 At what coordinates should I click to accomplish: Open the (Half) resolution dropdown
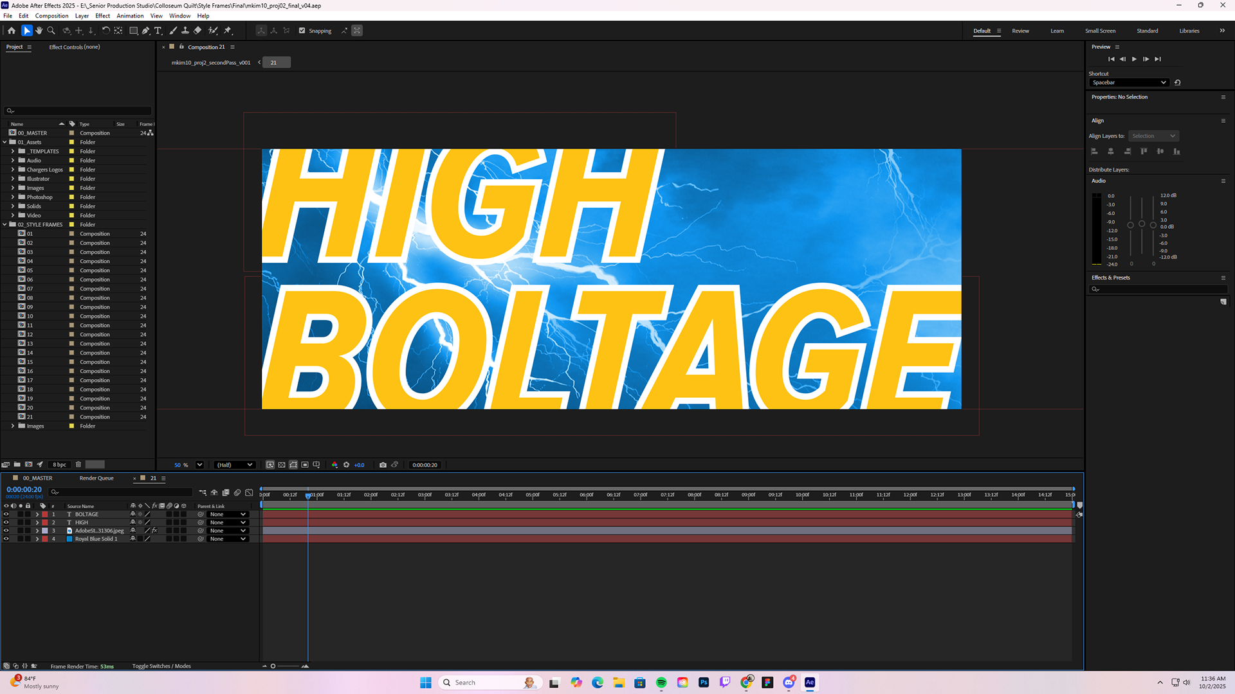[x=234, y=465]
